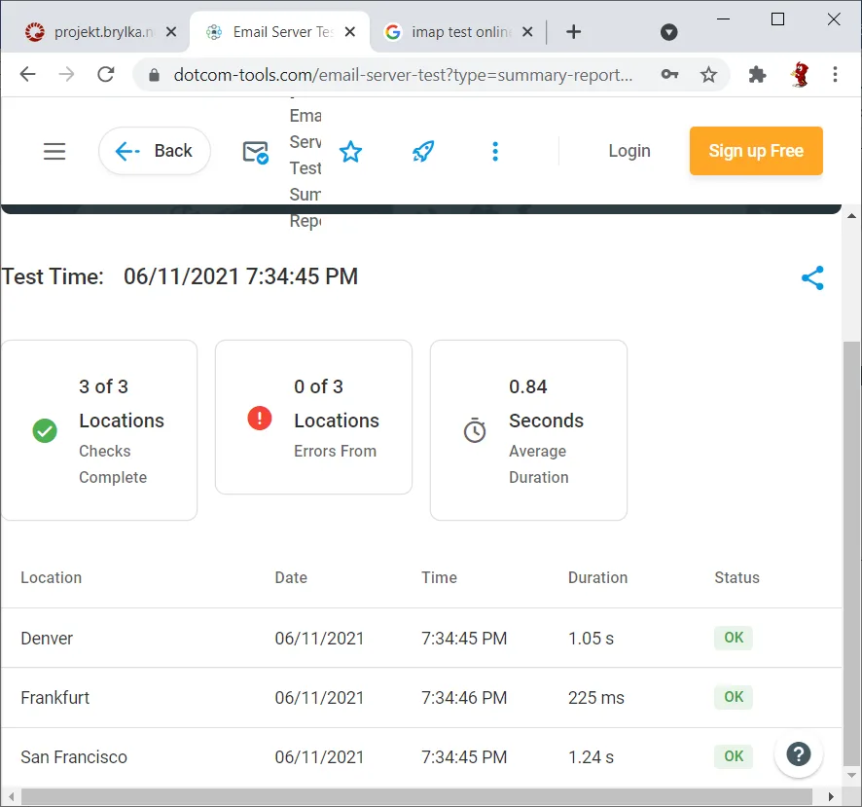Click the Login link

pyautogui.click(x=629, y=151)
